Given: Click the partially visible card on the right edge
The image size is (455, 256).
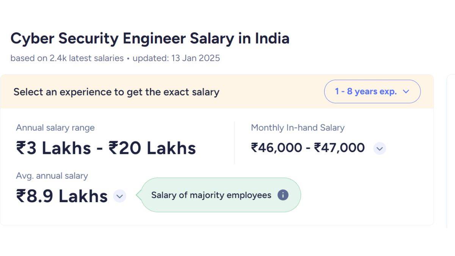Looking at the screenshot, I should (x=453, y=152).
